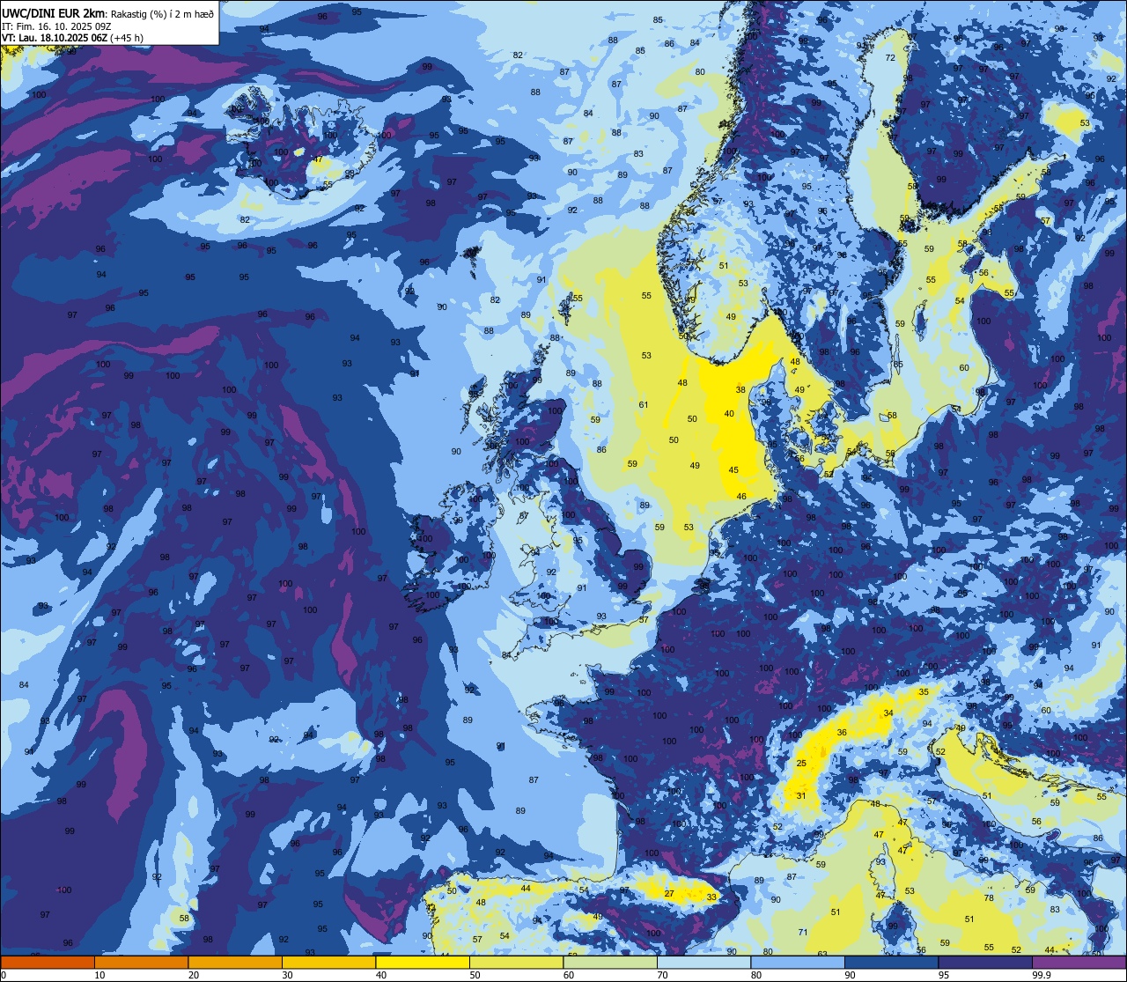Image resolution: width=1127 pixels, height=982 pixels.
Task: Click the '71' humidity value near the bottom
Action: click(x=803, y=932)
